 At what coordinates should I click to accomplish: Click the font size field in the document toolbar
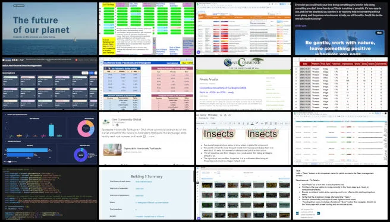coord(230,123)
